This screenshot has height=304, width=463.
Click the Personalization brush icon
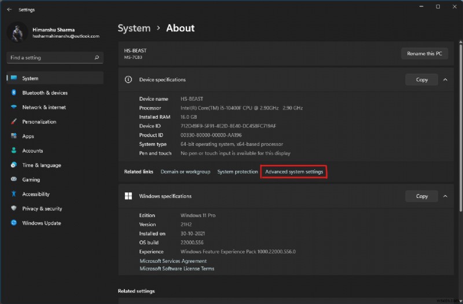click(14, 122)
